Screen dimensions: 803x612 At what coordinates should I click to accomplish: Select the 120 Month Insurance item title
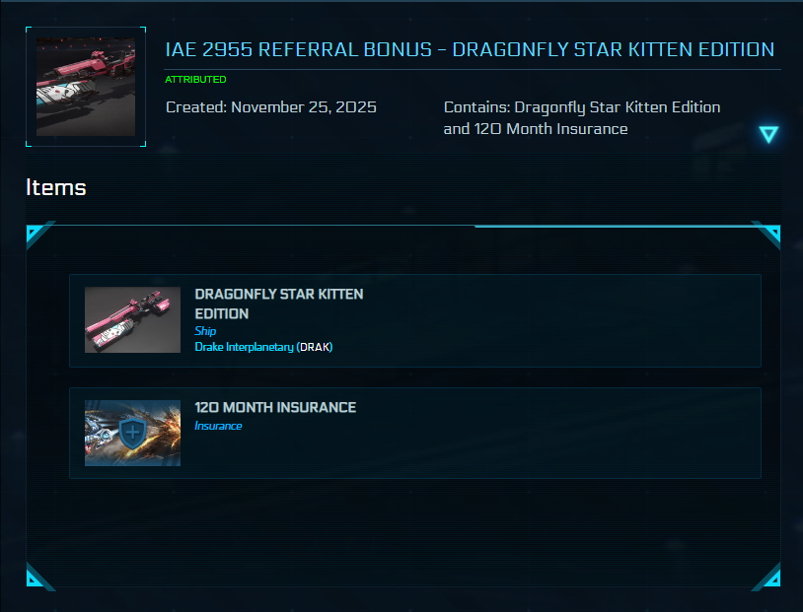(275, 407)
